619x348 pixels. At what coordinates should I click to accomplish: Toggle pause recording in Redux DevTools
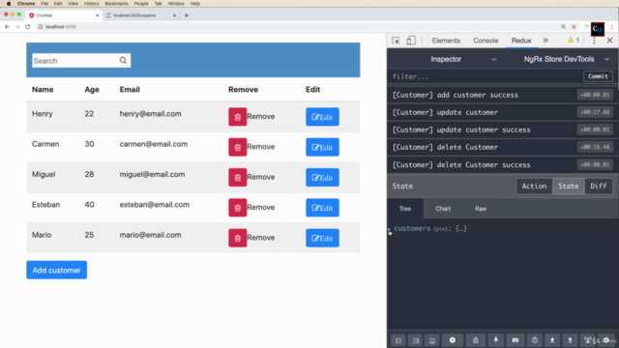pos(453,340)
